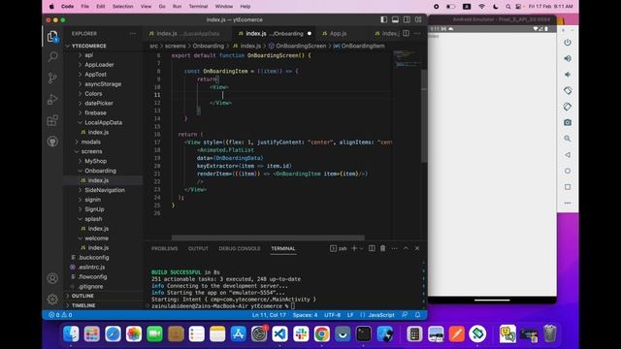Viewport: 621px width, 349px height.
Task: Switch to the DEBUG CONSOLE tab
Action: [x=240, y=248]
